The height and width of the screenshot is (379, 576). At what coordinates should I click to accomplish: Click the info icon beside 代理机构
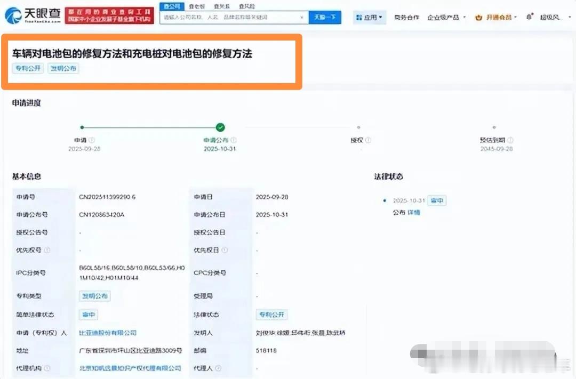[47, 368]
